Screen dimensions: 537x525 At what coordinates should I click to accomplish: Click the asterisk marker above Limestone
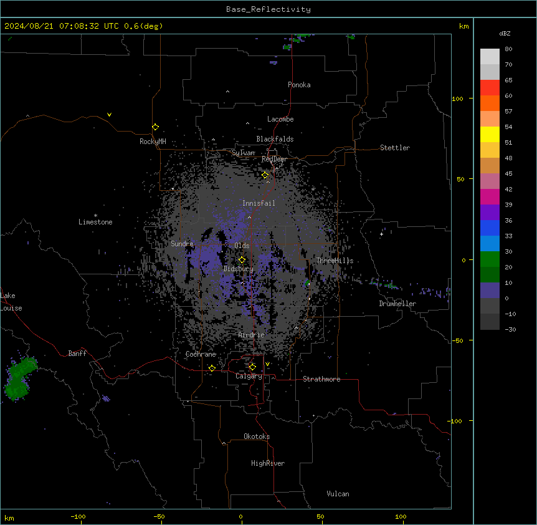95,216
